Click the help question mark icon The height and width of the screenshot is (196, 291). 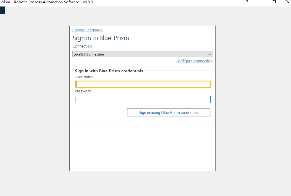tap(247, 2)
